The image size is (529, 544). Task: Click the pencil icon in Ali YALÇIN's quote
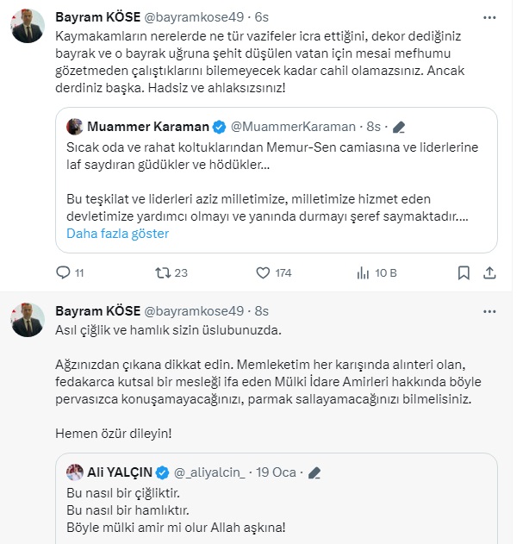click(314, 472)
